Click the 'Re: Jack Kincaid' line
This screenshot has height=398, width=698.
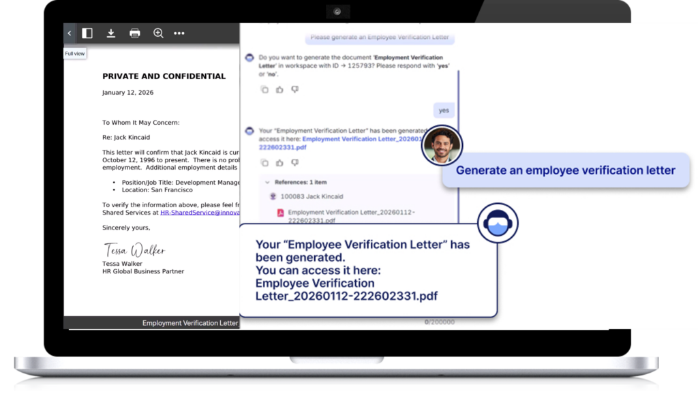coord(126,137)
